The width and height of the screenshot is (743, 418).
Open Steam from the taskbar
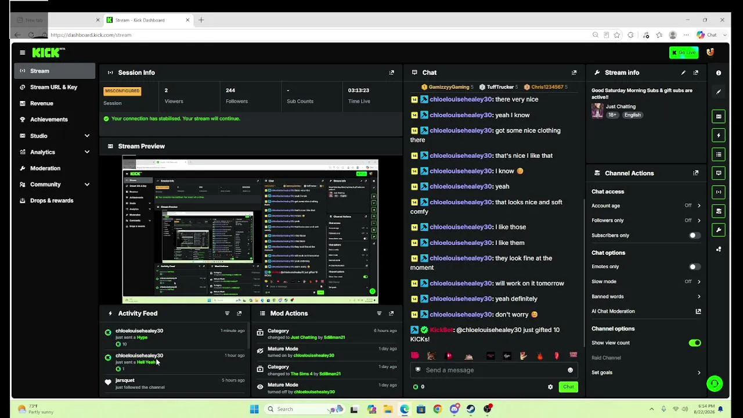click(x=471, y=409)
